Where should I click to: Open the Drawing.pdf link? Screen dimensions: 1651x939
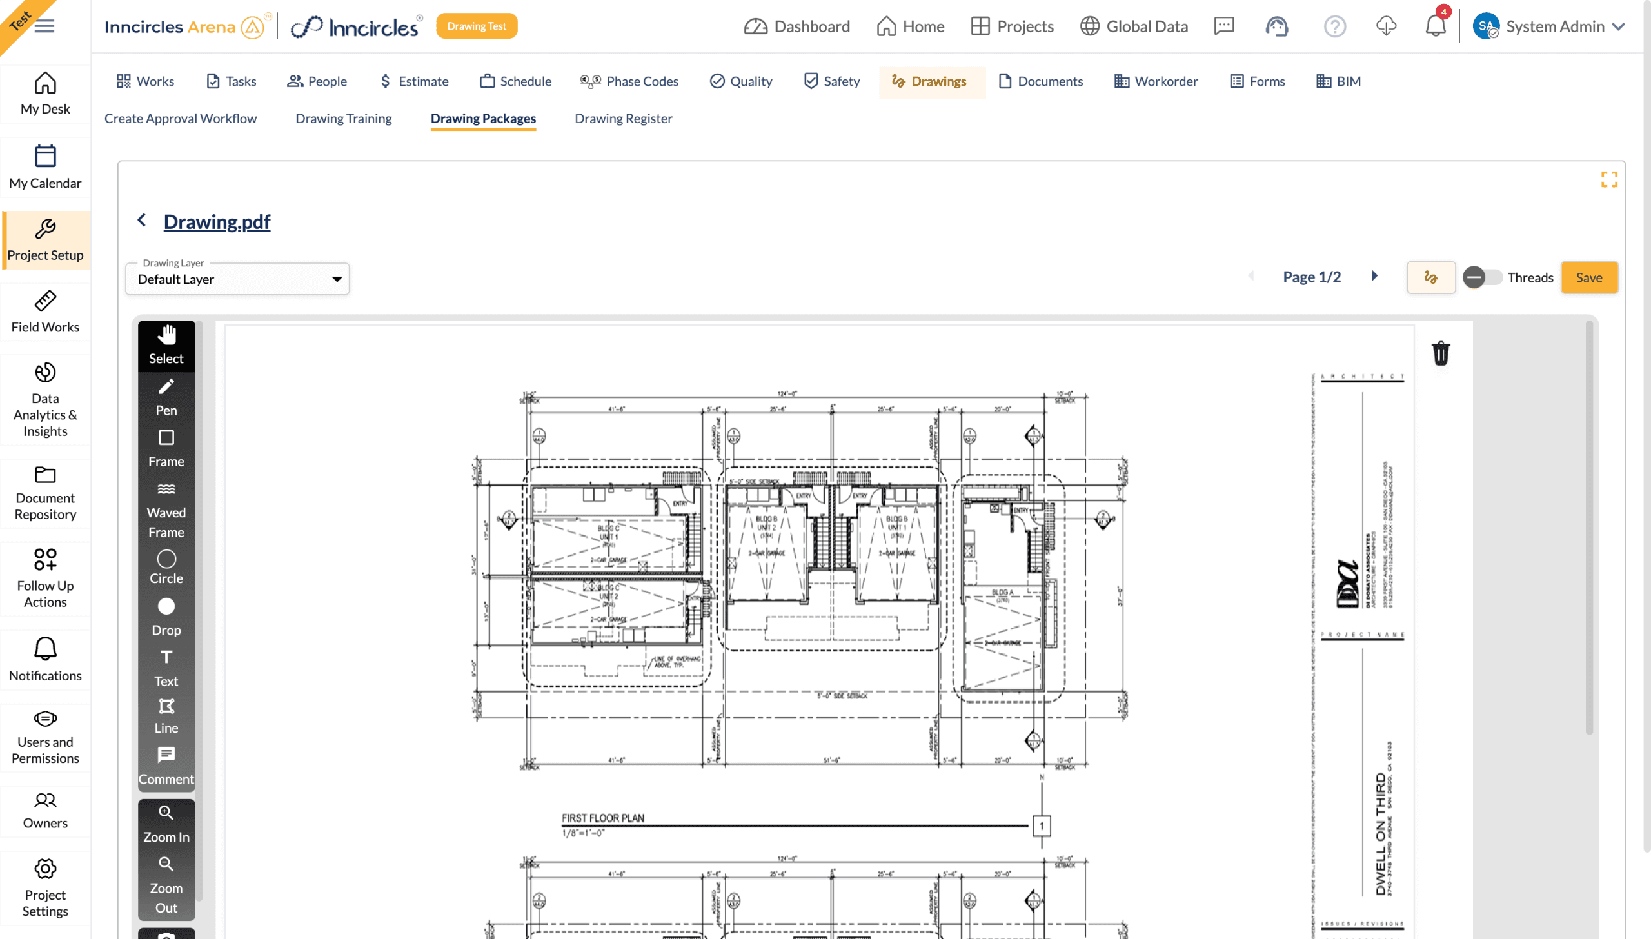217,221
